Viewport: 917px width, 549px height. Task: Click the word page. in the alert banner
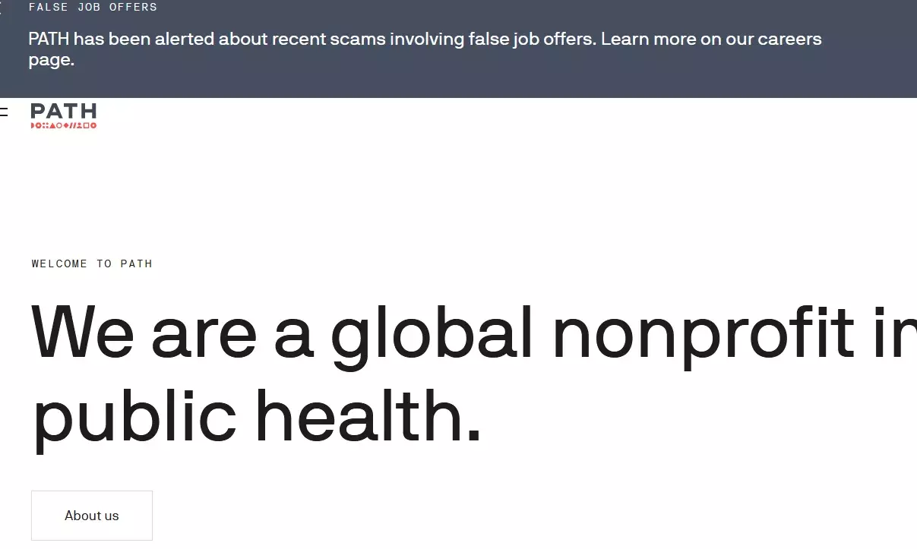tap(51, 60)
